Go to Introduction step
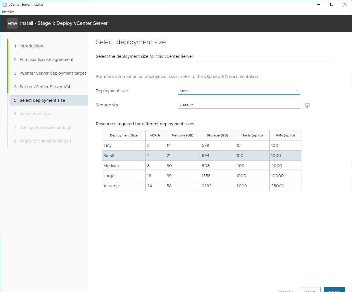The image size is (352, 292). point(31,46)
